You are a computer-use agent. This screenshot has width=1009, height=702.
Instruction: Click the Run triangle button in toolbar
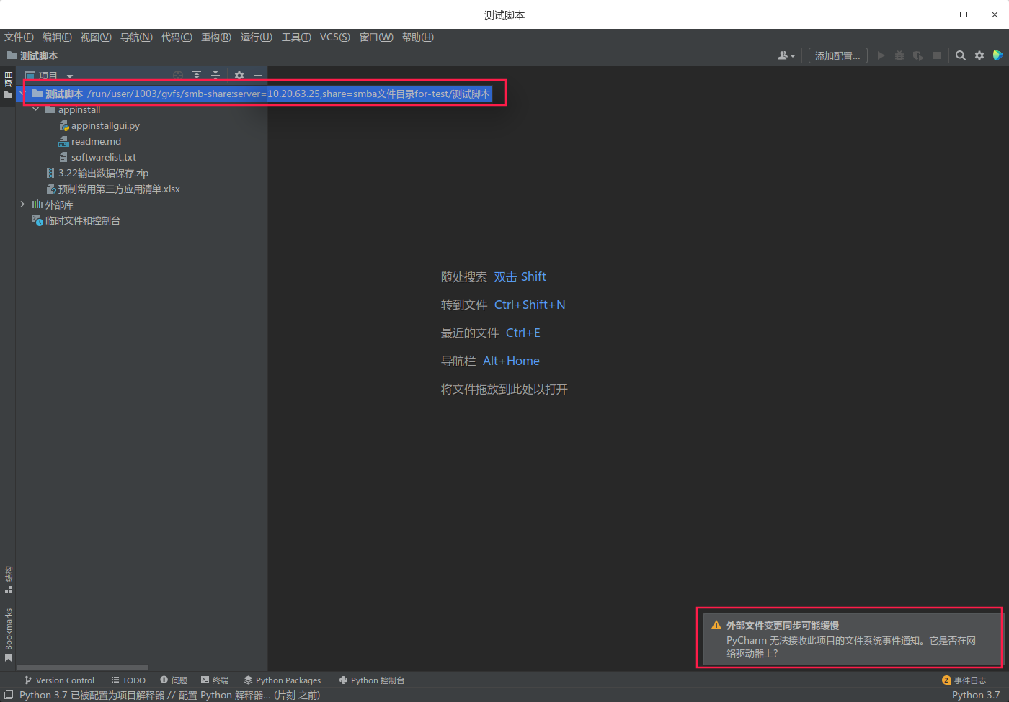coord(881,55)
